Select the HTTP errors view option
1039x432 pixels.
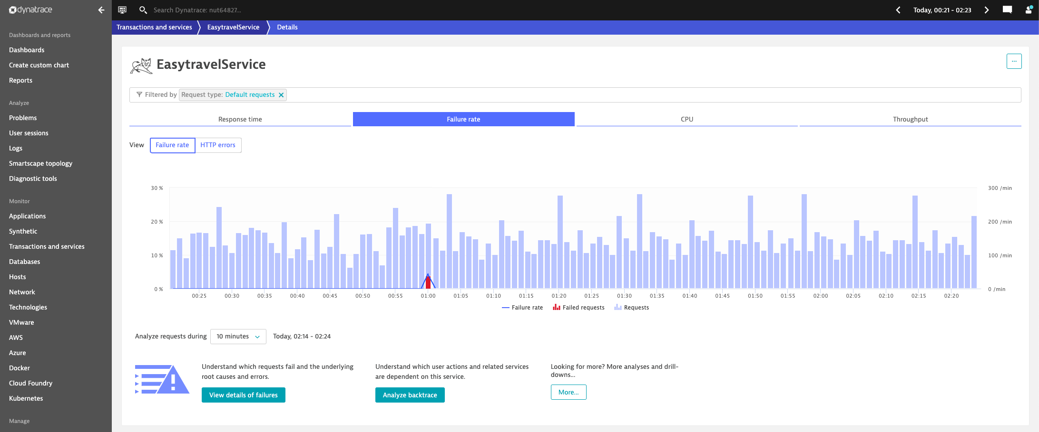[218, 145]
